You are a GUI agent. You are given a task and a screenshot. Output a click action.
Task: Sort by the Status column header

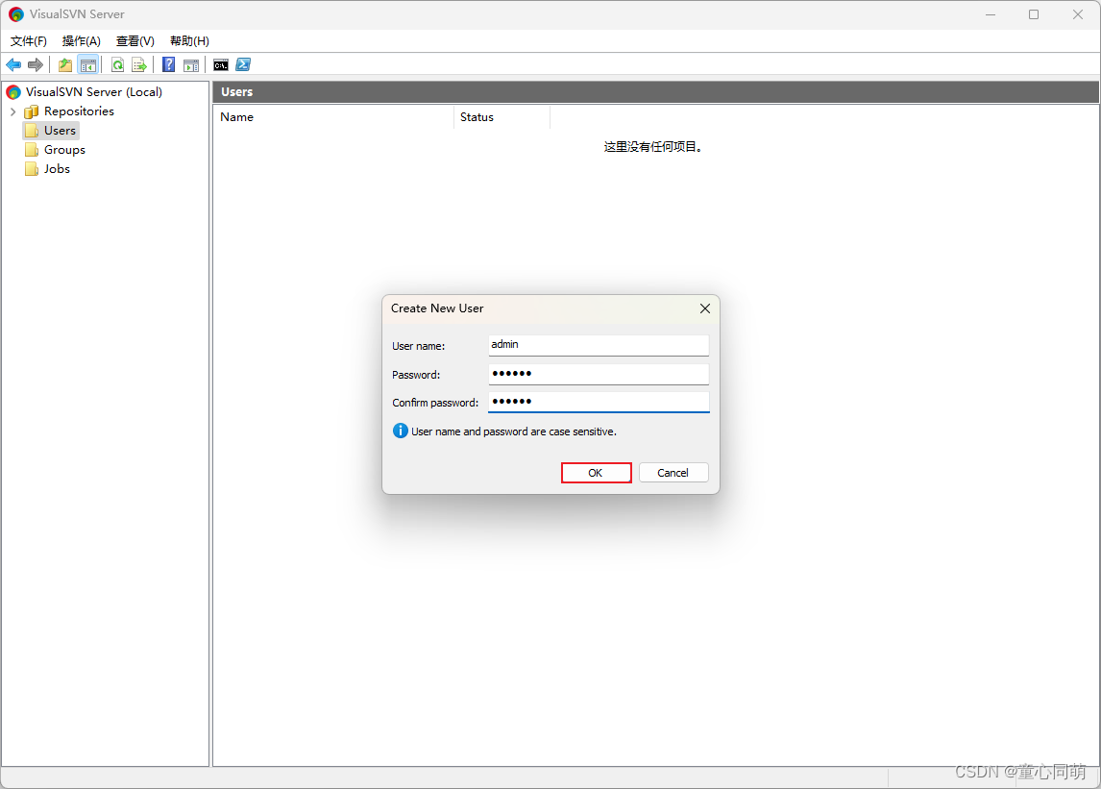tap(502, 117)
